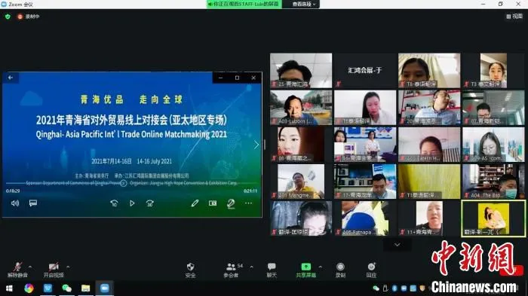This screenshot has height=296, width=528.
Task: Click the icon left of the more dots in player
Action: pyautogui.click(x=231, y=203)
